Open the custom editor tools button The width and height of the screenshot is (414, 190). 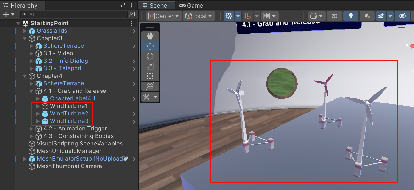[x=147, y=97]
